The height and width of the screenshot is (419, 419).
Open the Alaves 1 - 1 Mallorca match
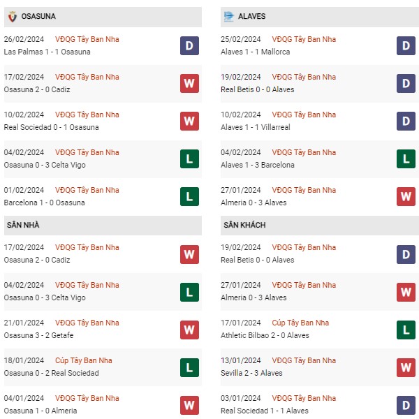(255, 52)
